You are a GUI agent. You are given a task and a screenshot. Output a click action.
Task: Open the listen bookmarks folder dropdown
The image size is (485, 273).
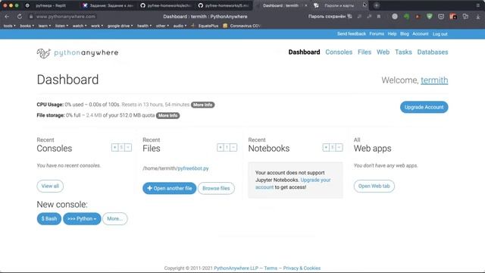61,26
